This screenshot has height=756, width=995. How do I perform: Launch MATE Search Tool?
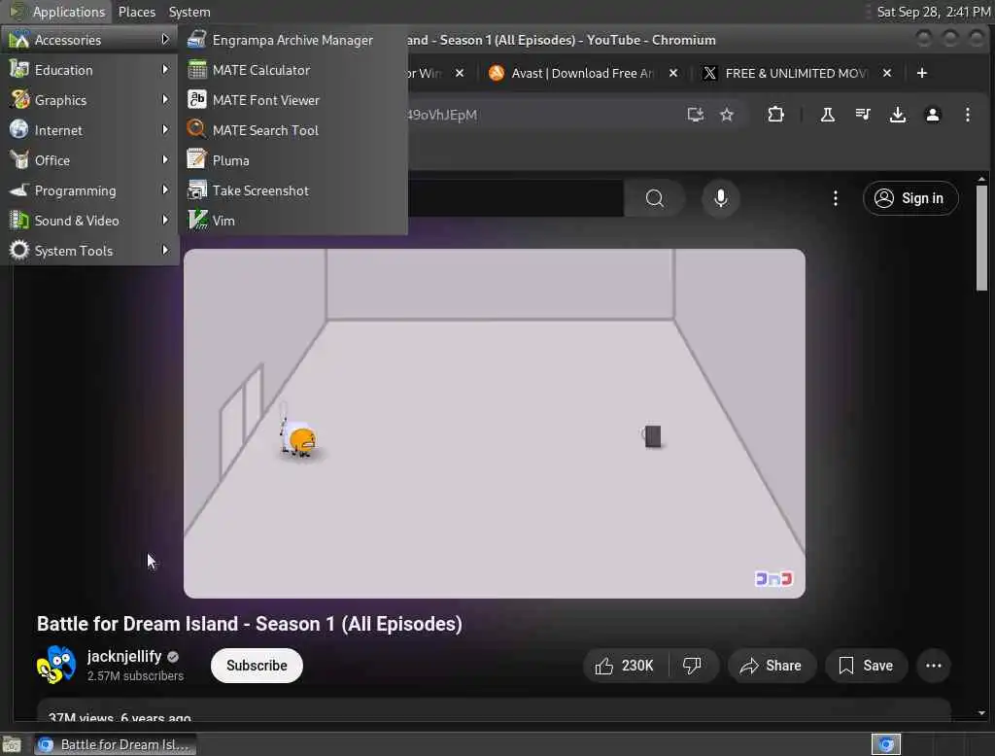[x=292, y=130]
